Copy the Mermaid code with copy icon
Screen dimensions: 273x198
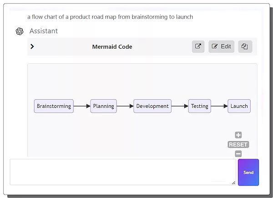[245, 46]
